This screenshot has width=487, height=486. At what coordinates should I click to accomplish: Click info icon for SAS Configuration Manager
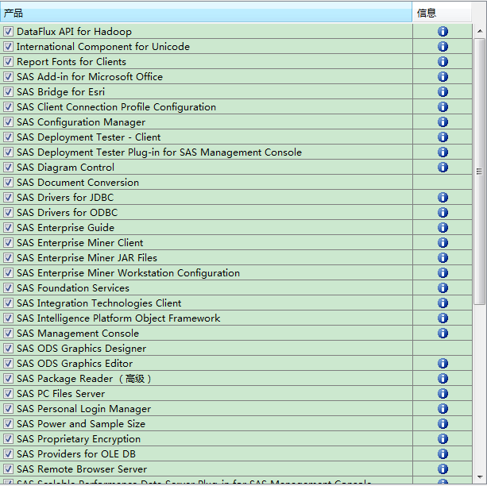[x=443, y=122]
